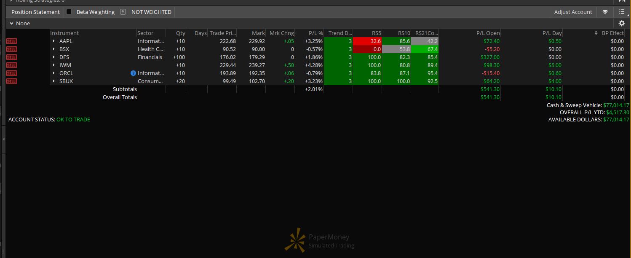Screen dimensions: 631x258
Task: Click the SELL icon for AAPL
Action: (11, 41)
